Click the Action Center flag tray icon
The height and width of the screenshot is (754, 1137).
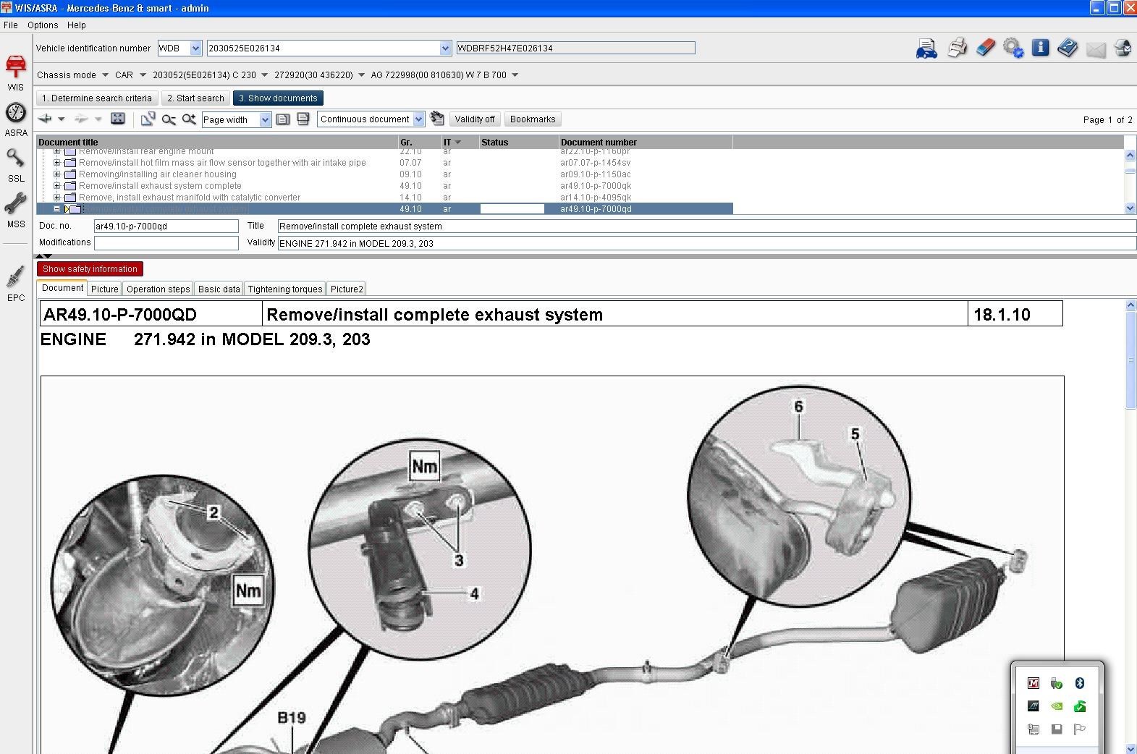(x=1079, y=729)
